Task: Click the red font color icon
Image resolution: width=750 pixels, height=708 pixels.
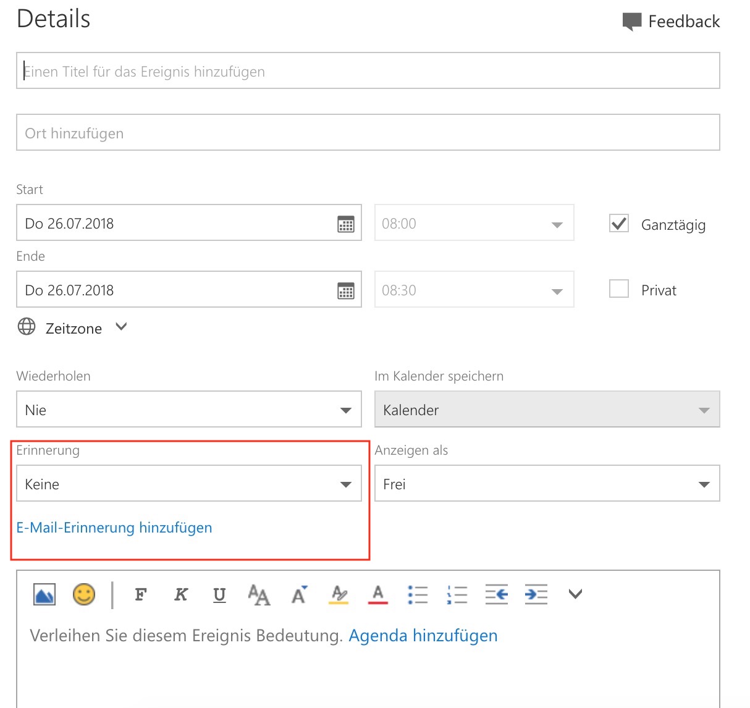Action: pyautogui.click(x=378, y=594)
